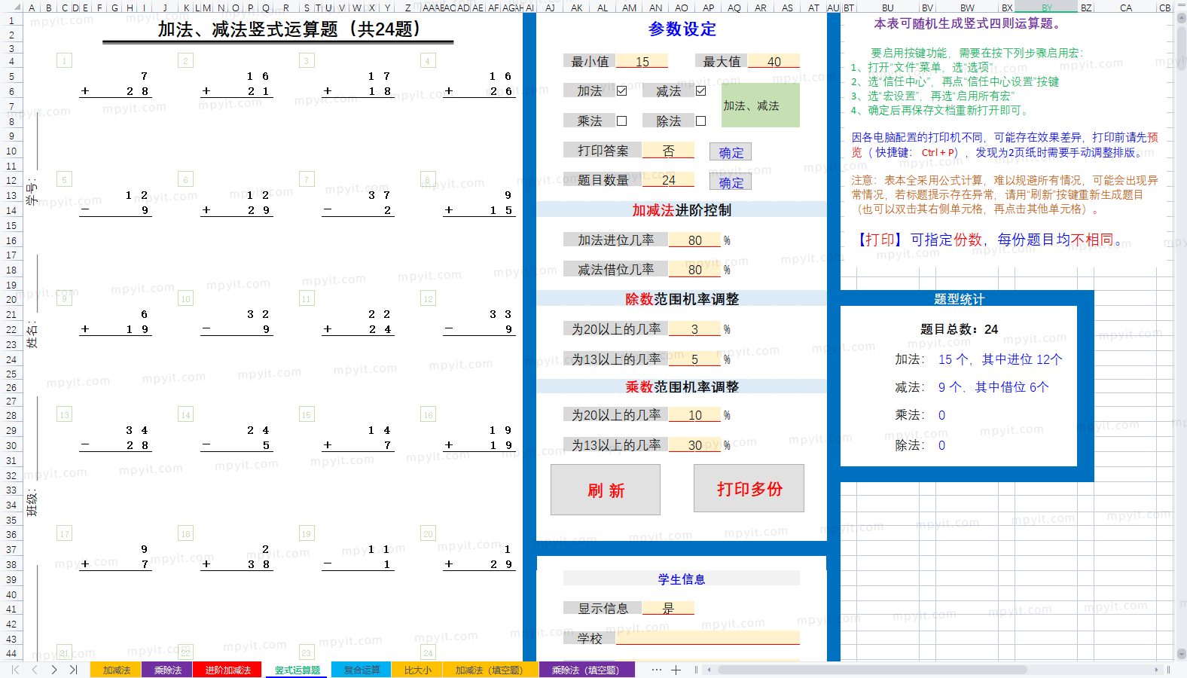Viewport: 1187px width, 678px height.
Task: Select the 题目数量 value cell 24
Action: [x=668, y=180]
